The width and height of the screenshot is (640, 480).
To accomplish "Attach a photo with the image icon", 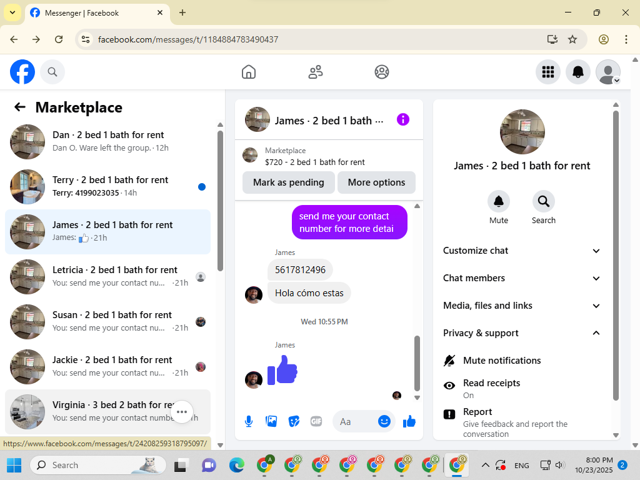I will click(x=271, y=421).
